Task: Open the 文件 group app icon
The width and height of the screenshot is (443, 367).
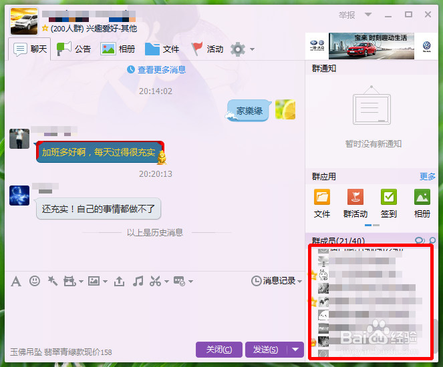Action: (322, 204)
